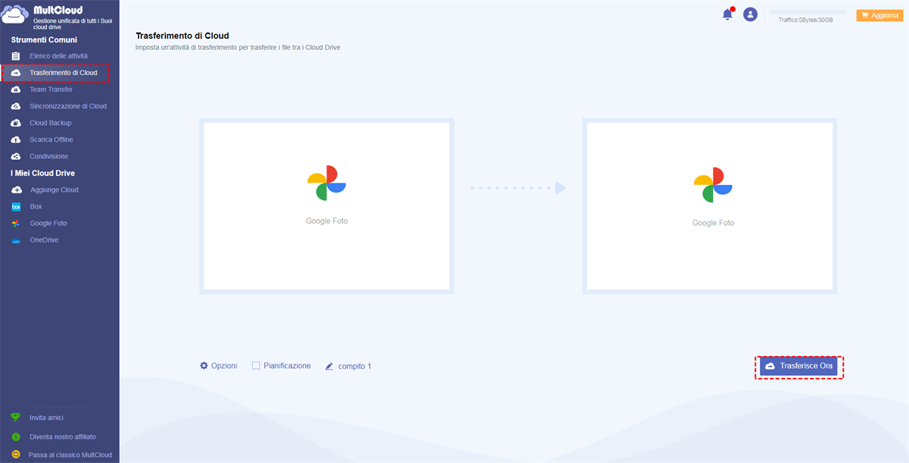Click the Sincronizzazione di Cloud icon
Image resolution: width=909 pixels, height=463 pixels.
click(16, 106)
